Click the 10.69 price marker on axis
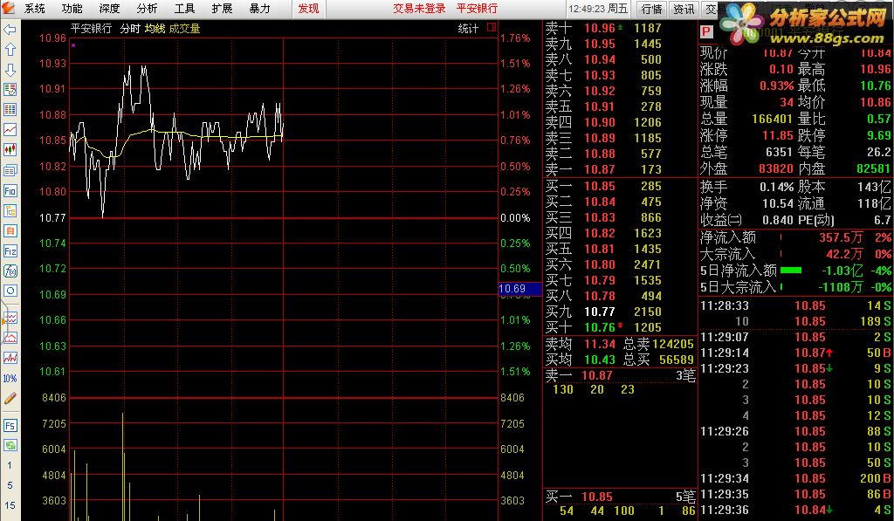Image resolution: width=894 pixels, height=521 pixels. click(519, 289)
